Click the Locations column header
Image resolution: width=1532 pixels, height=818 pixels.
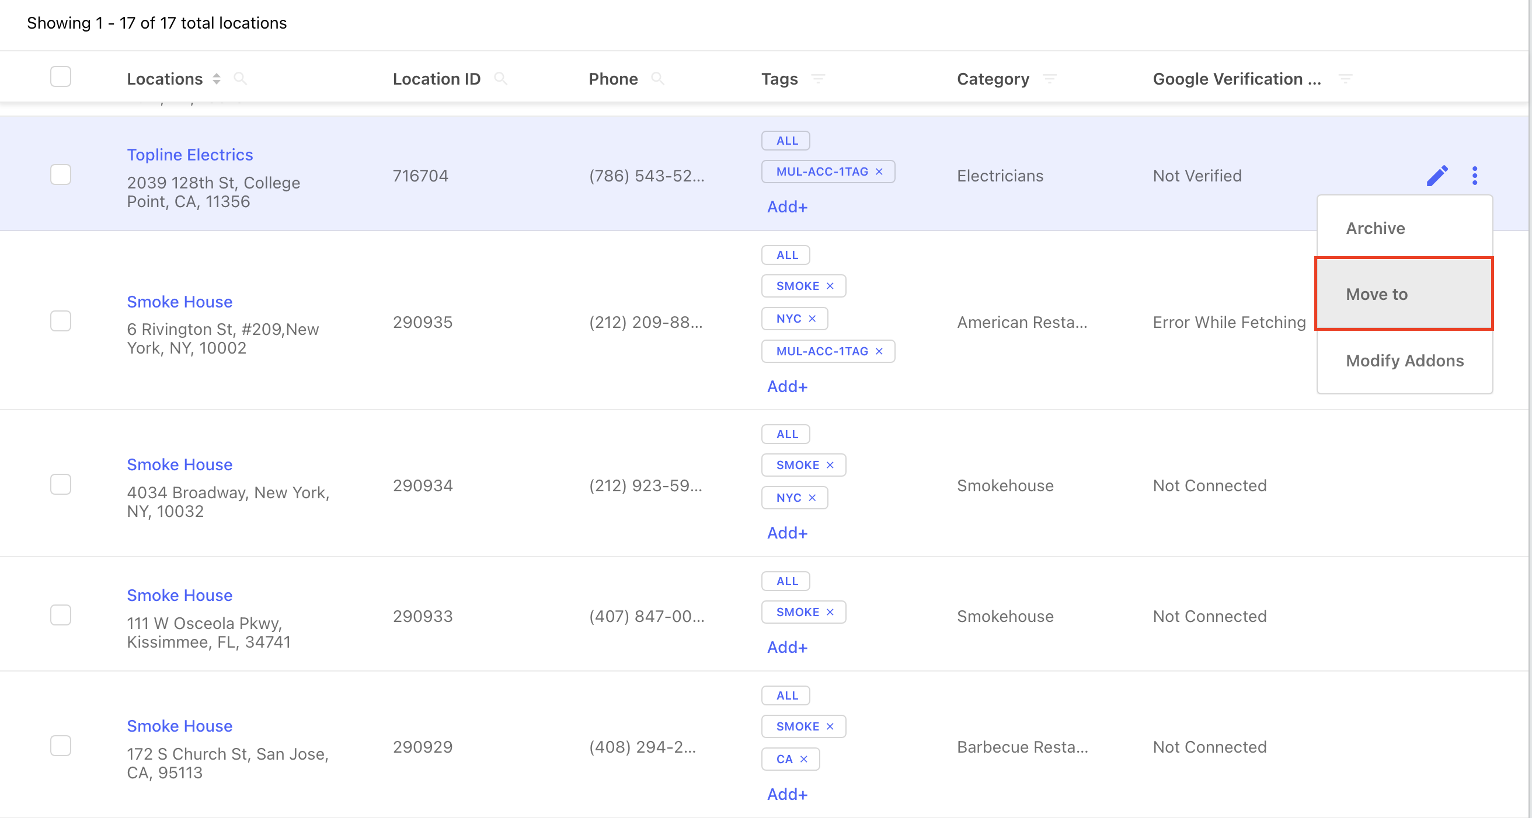tap(165, 78)
